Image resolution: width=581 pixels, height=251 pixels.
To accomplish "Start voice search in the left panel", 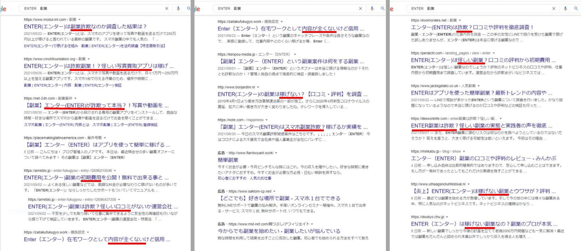I will coord(178,8).
